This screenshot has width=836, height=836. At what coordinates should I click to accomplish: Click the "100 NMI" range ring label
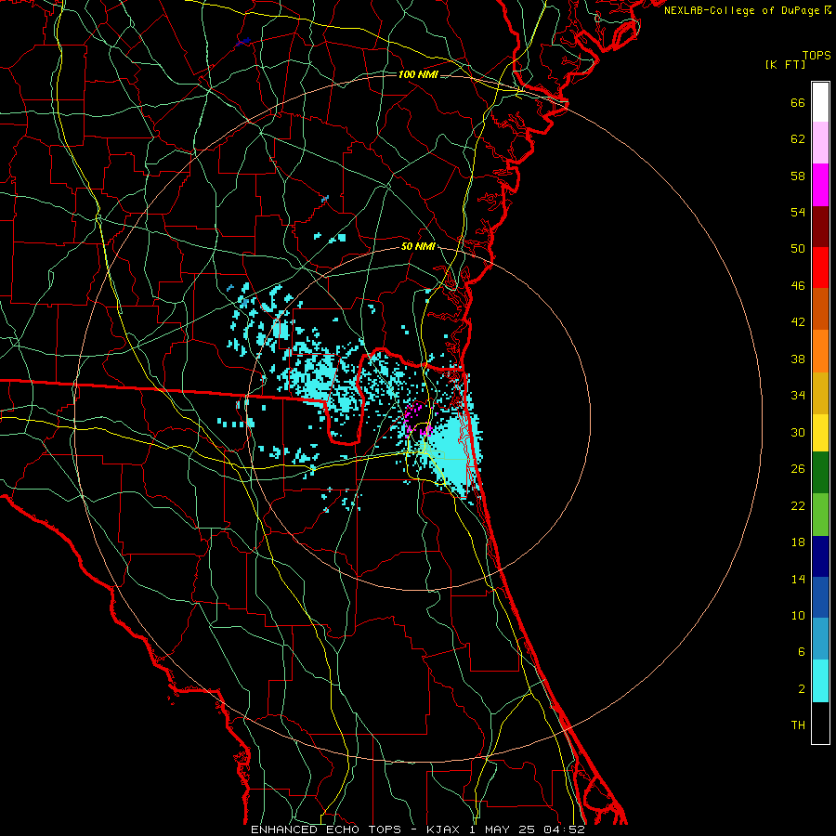418,74
